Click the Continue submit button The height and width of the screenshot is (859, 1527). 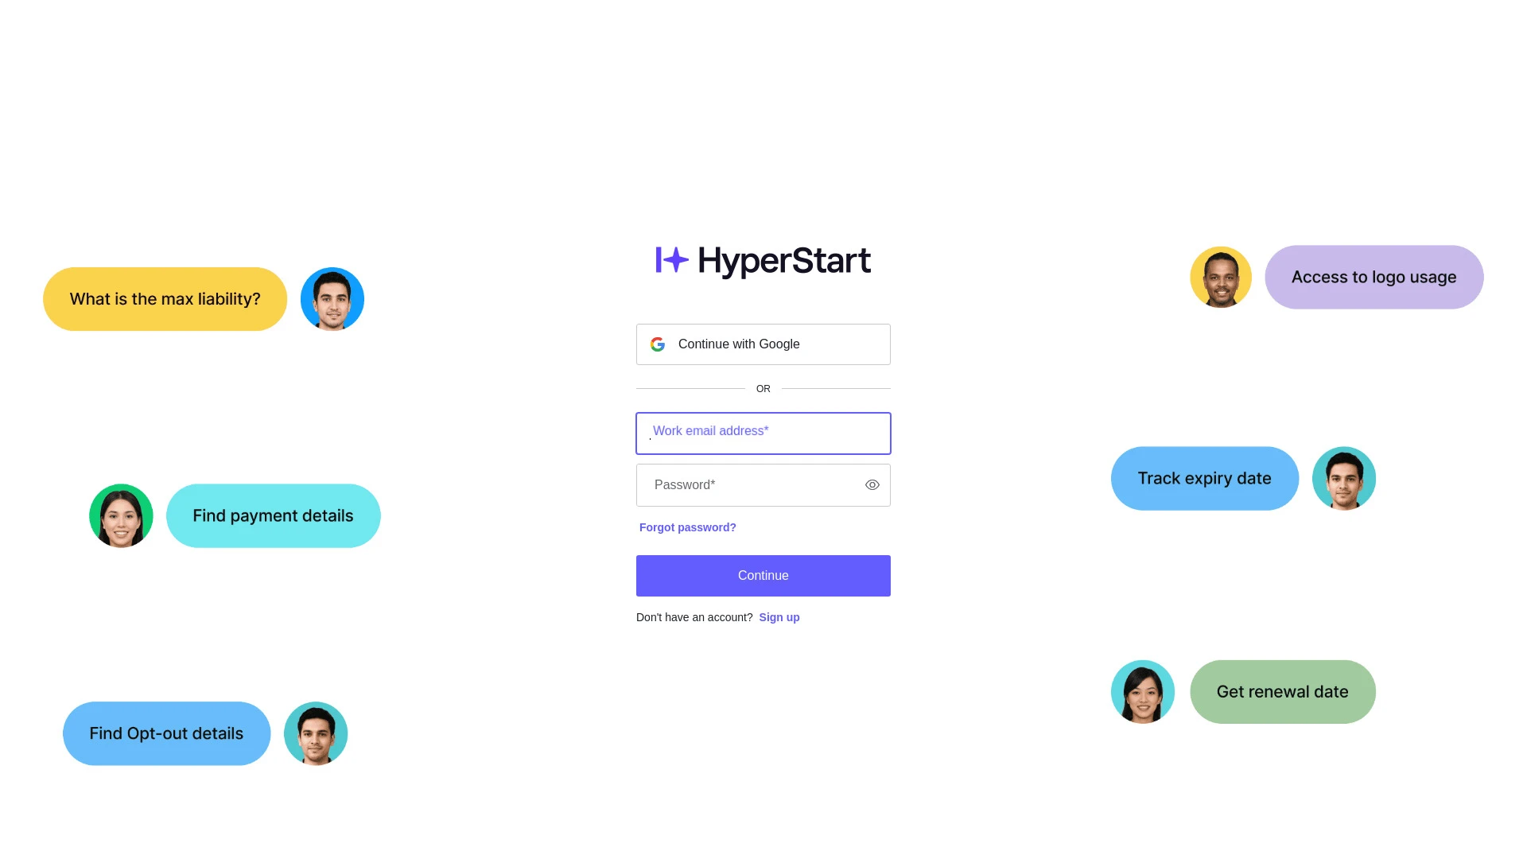[763, 575]
